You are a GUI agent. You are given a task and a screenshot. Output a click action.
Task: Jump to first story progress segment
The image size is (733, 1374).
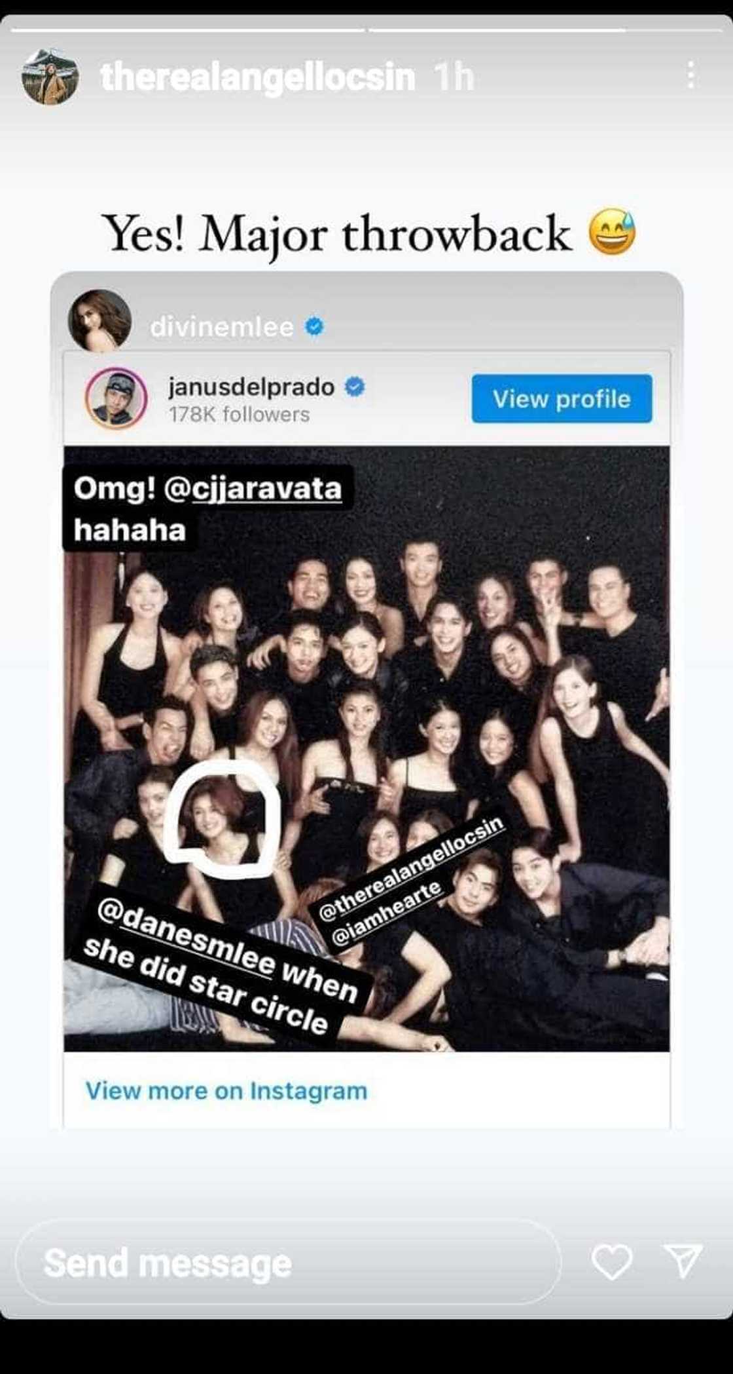point(187,30)
